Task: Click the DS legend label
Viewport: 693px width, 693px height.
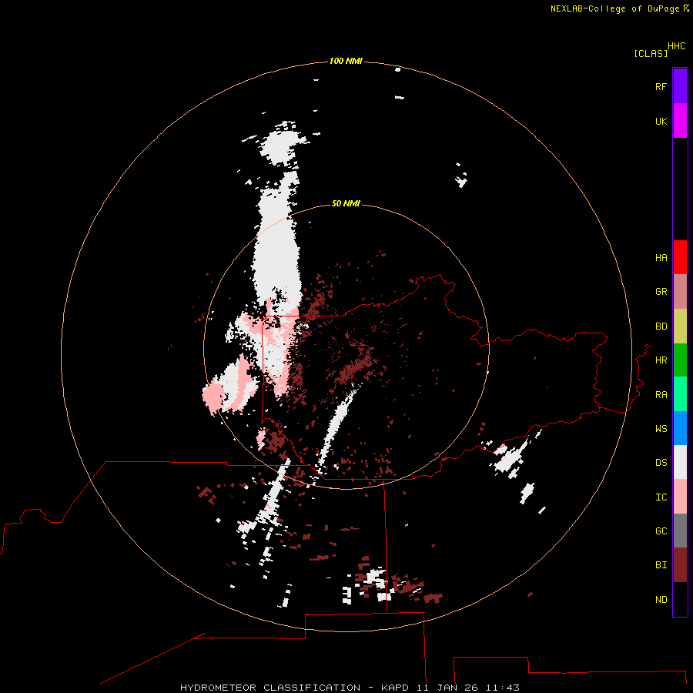Action: pyautogui.click(x=661, y=463)
